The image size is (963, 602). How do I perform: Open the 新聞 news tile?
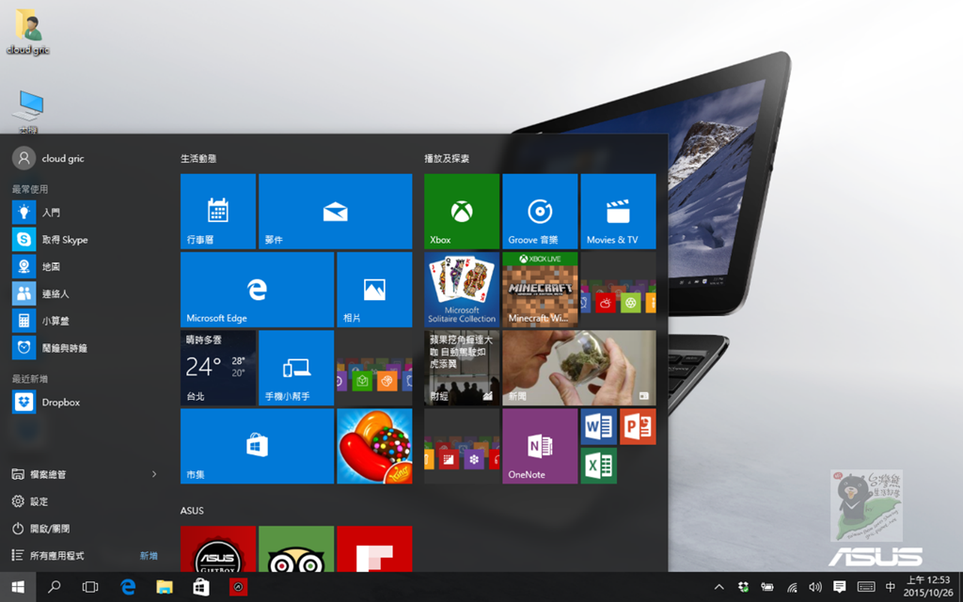[x=579, y=368]
